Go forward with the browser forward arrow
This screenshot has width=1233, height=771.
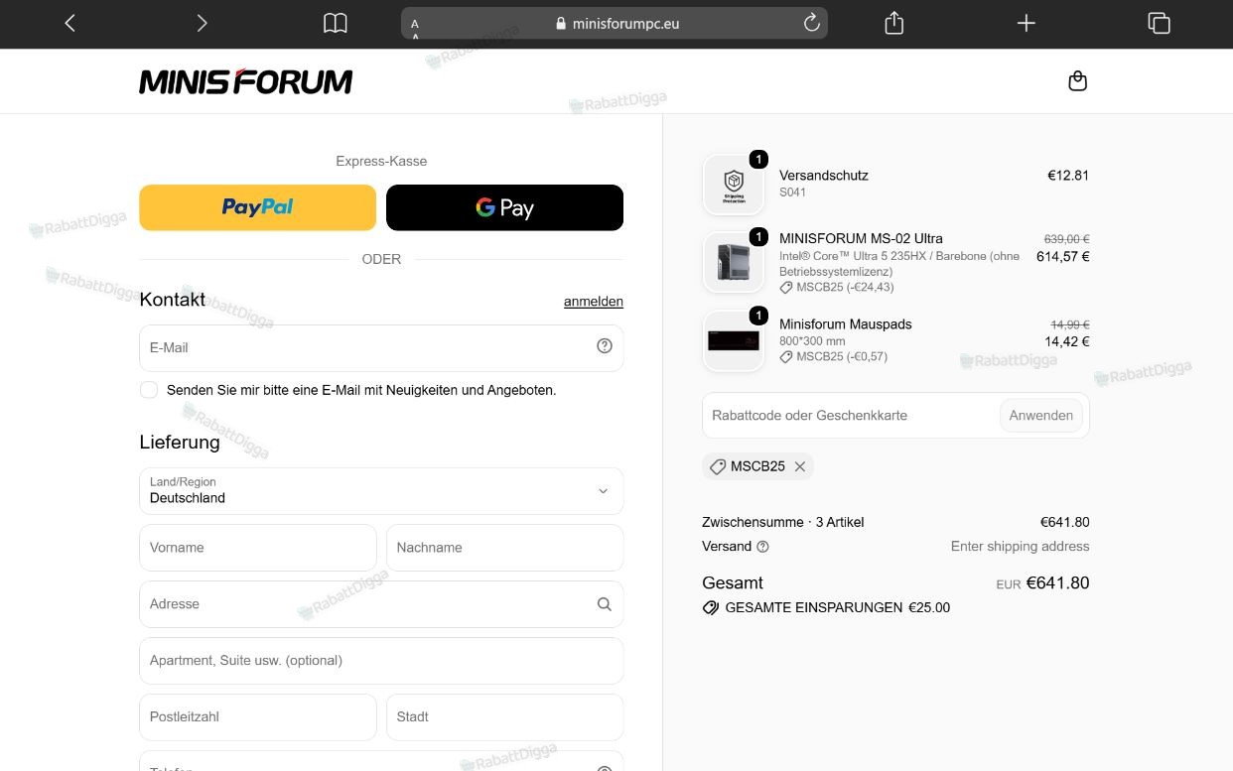pos(202,23)
